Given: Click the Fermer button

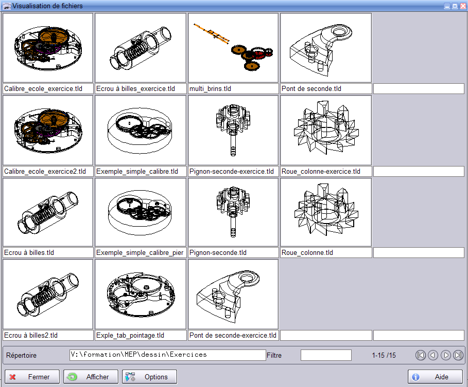Looking at the screenshot, I should tap(32, 377).
